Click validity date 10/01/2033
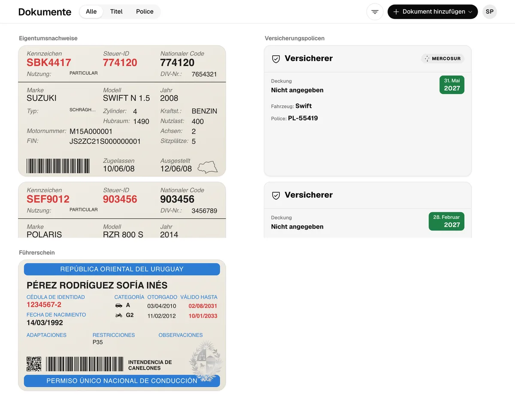 click(203, 316)
